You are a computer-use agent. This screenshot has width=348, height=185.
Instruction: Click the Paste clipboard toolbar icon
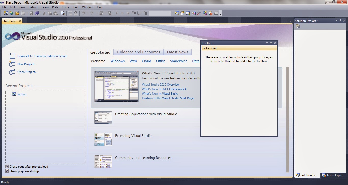(55, 13)
